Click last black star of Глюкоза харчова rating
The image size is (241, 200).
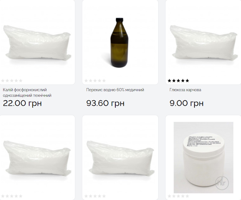187,81
